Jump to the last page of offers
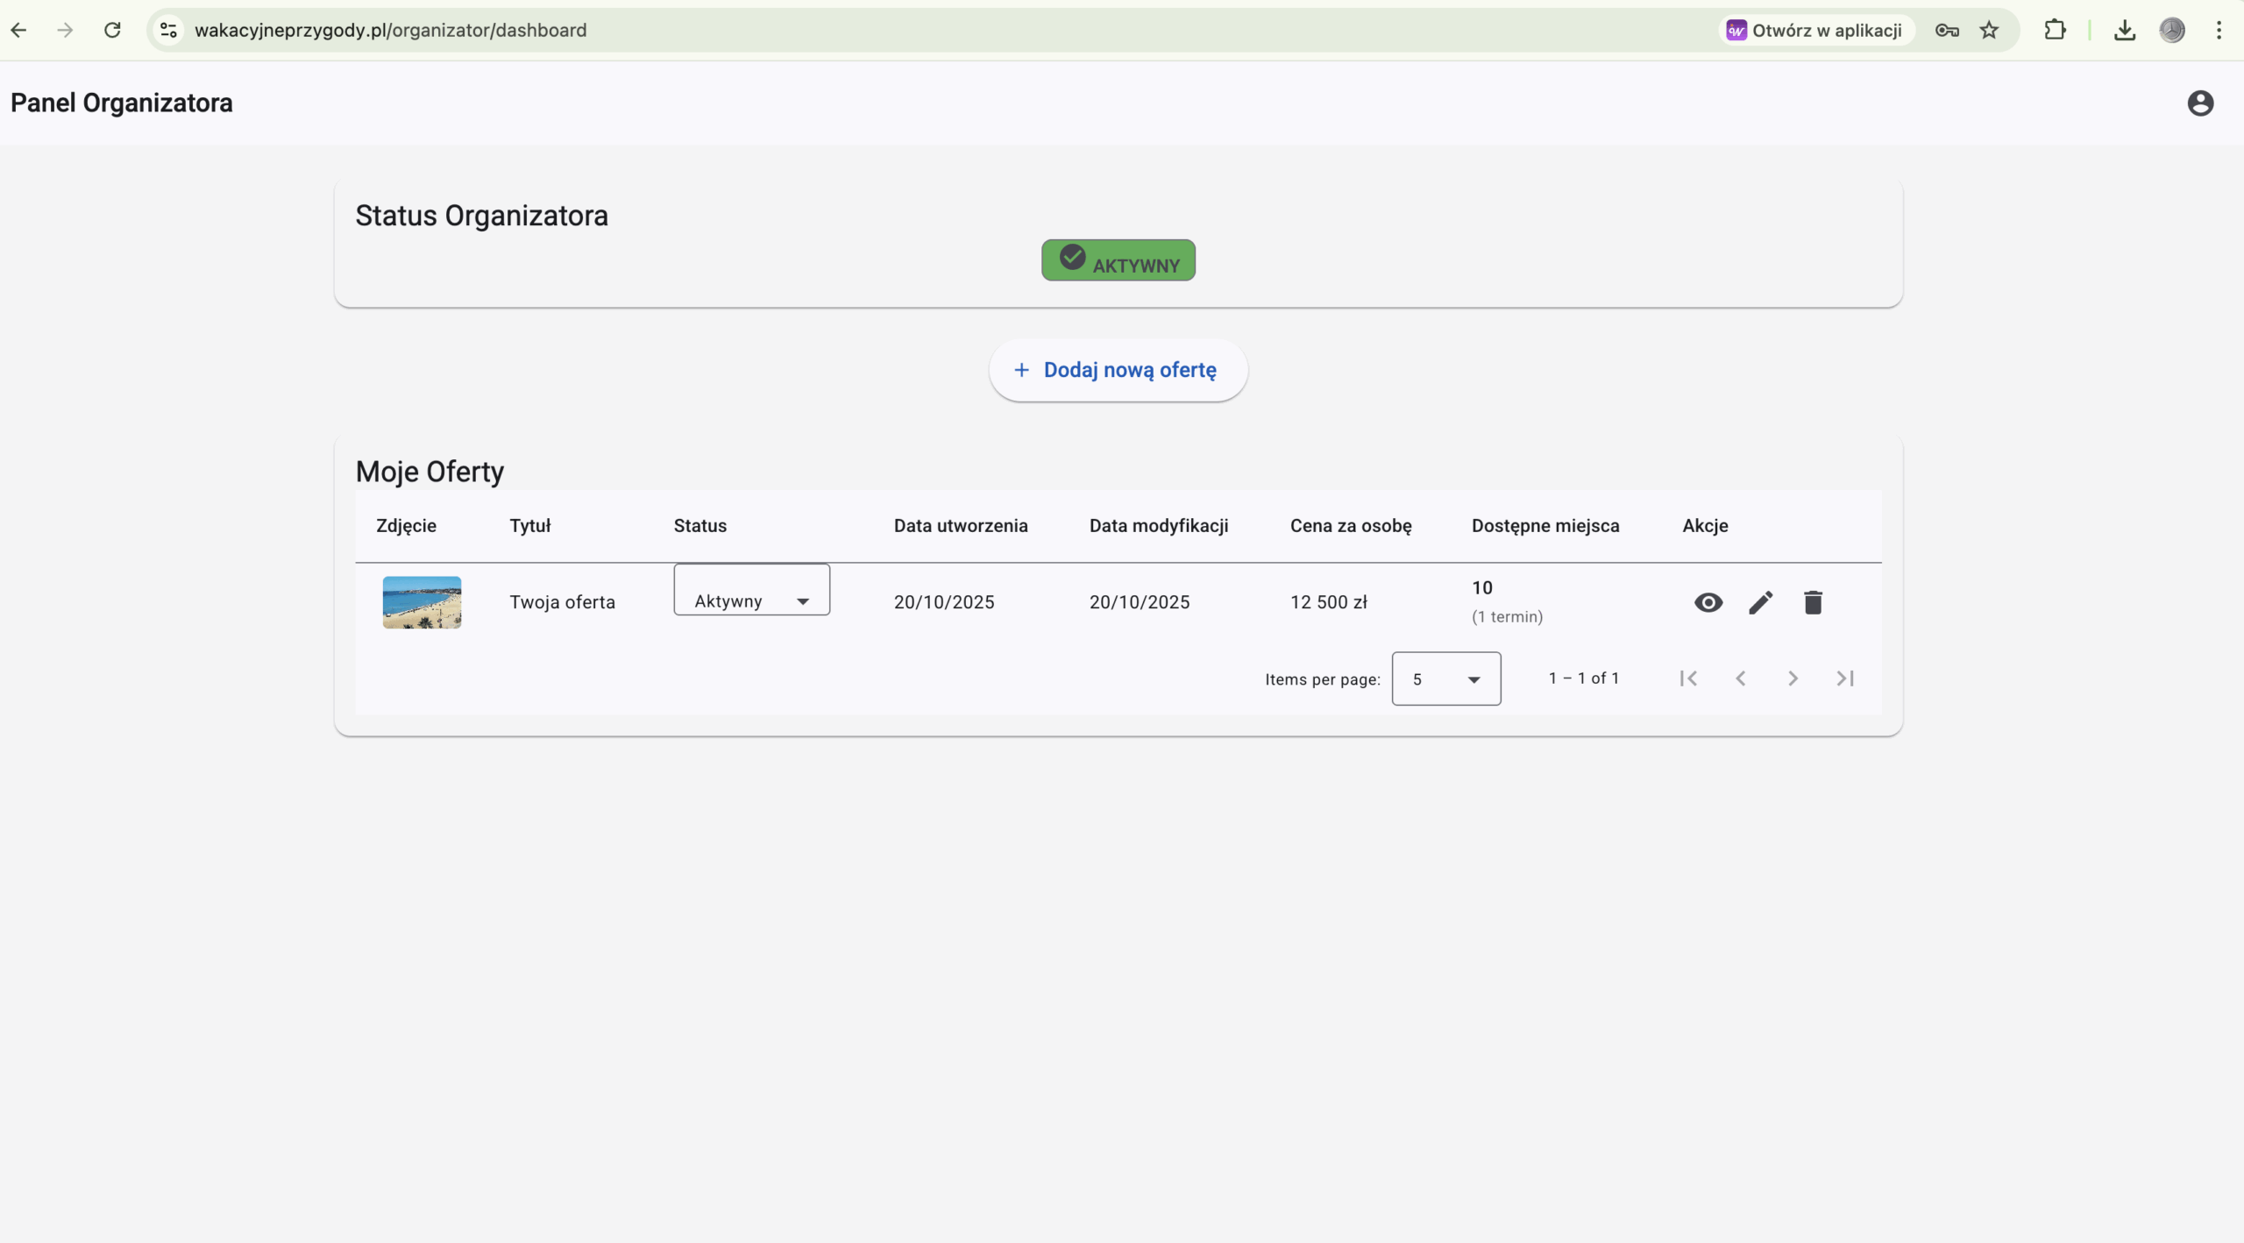 (x=1844, y=678)
